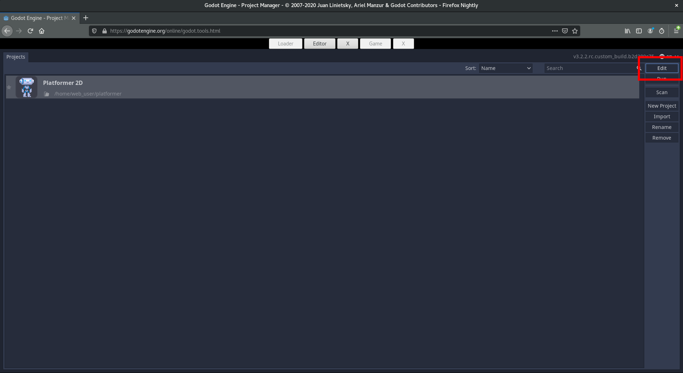This screenshot has height=373, width=683.
Task: Click the Loader button
Action: click(286, 44)
